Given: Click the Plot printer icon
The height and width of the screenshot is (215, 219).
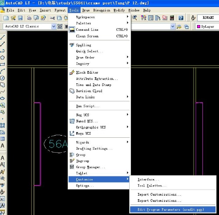Looking at the screenshot, I should [x=29, y=18].
